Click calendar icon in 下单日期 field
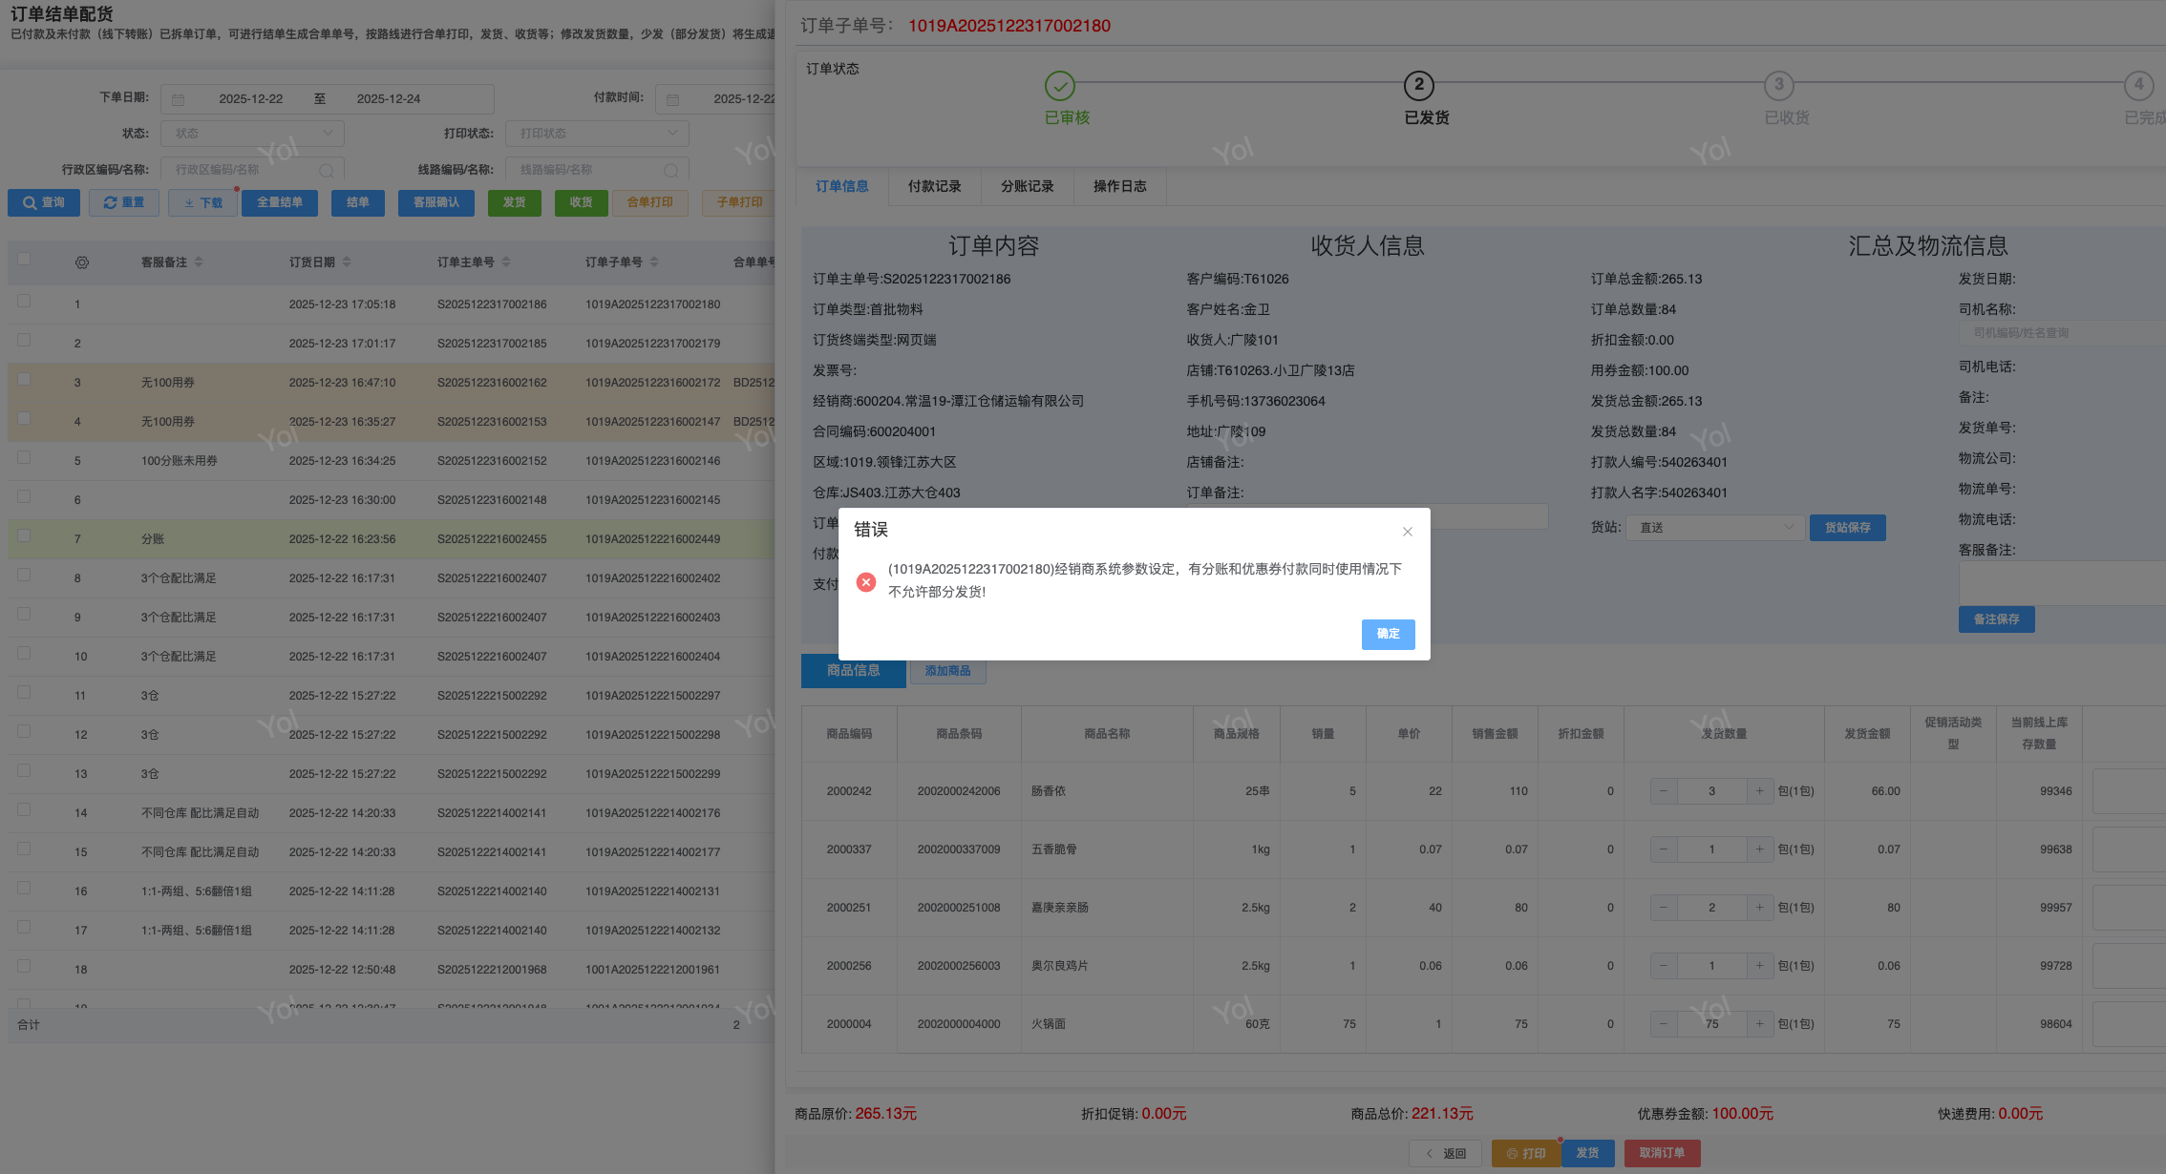Viewport: 2166px width, 1174px height. point(179,99)
